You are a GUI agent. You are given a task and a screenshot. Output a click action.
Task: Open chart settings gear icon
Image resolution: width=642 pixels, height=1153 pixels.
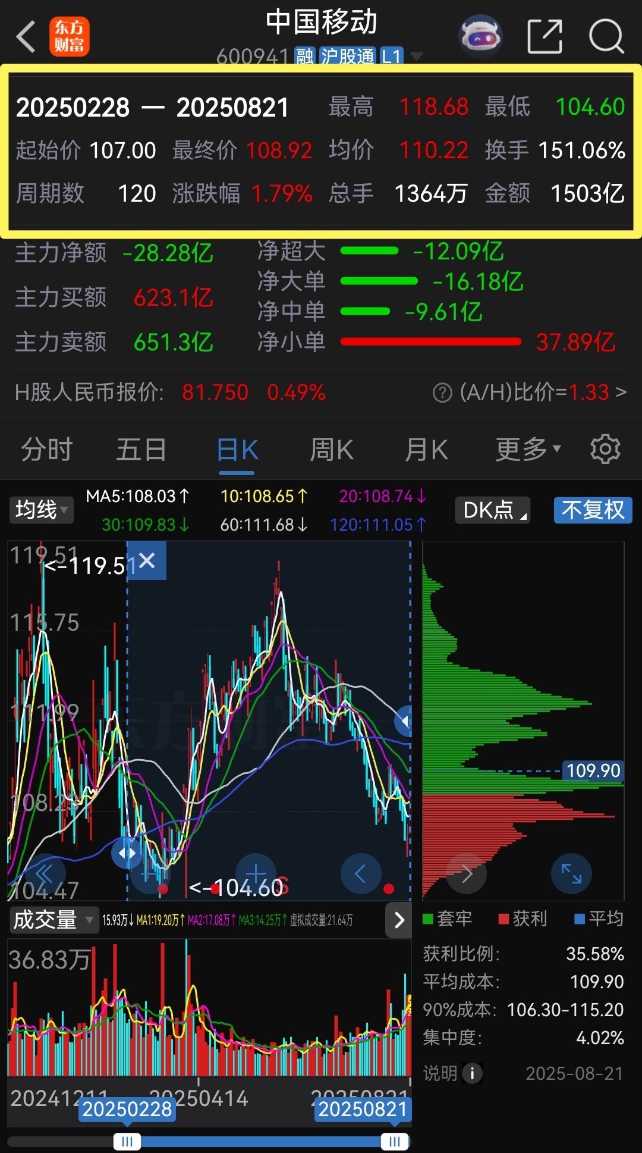tap(605, 449)
